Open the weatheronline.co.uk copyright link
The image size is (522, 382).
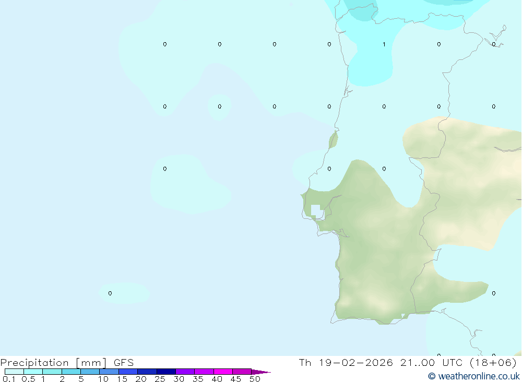click(474, 376)
